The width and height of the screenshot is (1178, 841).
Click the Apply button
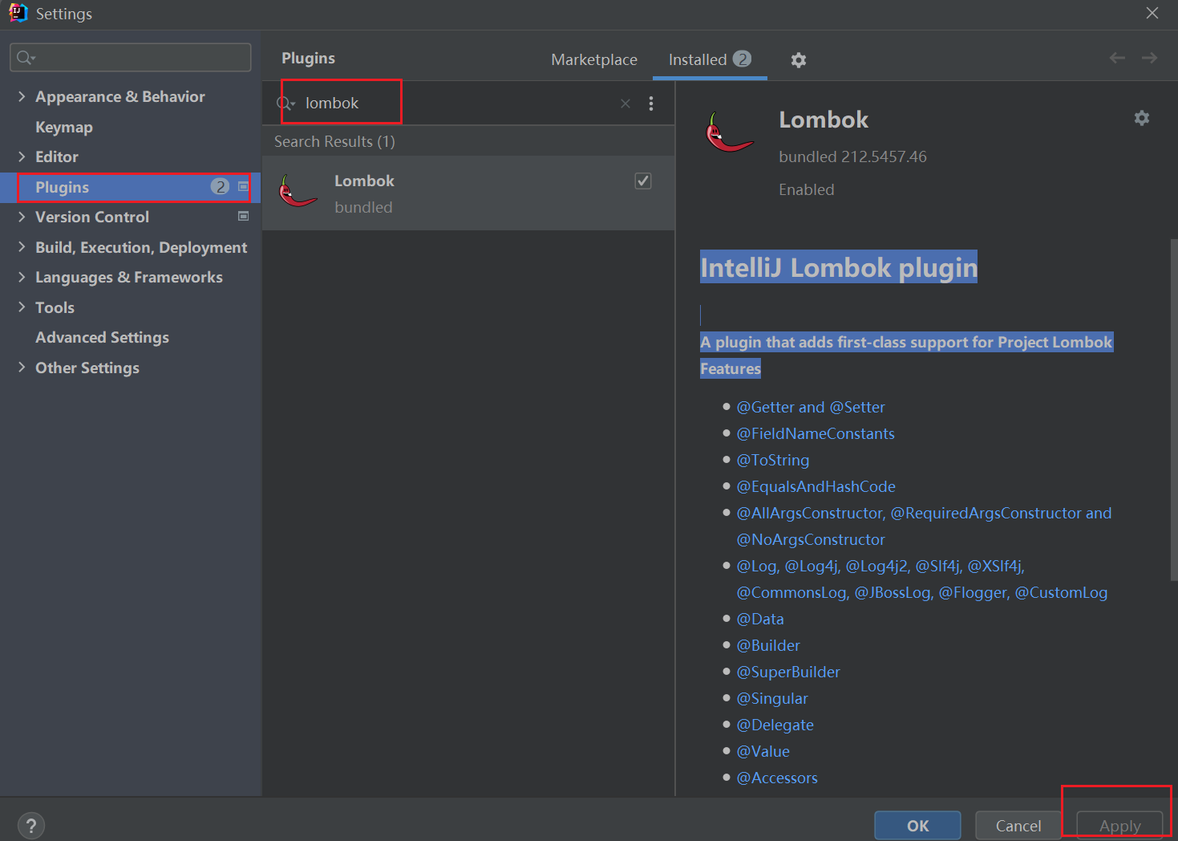point(1119,826)
